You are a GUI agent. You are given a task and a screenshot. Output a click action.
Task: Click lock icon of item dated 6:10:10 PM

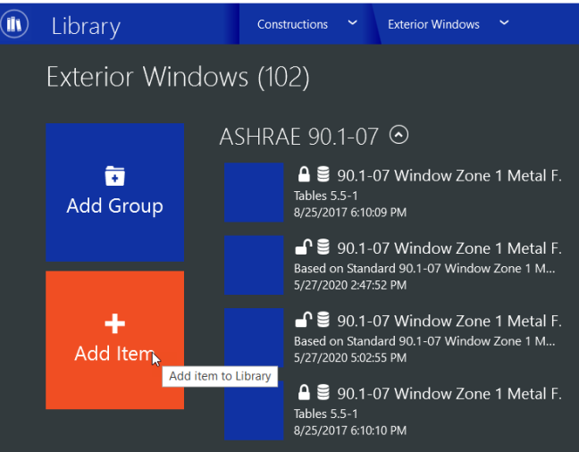click(304, 392)
